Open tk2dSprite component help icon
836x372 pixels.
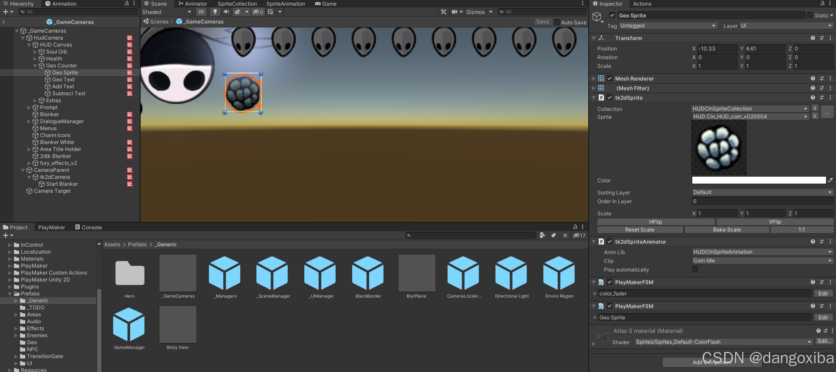(812, 98)
